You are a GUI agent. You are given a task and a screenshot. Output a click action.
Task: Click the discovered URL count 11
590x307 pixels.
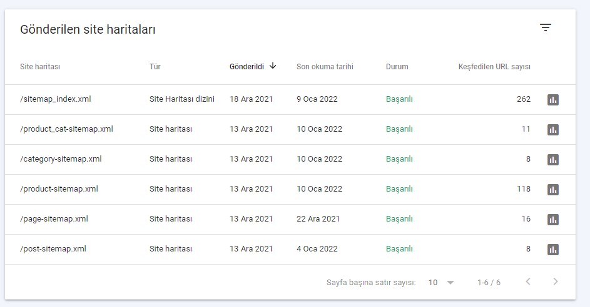coord(526,129)
